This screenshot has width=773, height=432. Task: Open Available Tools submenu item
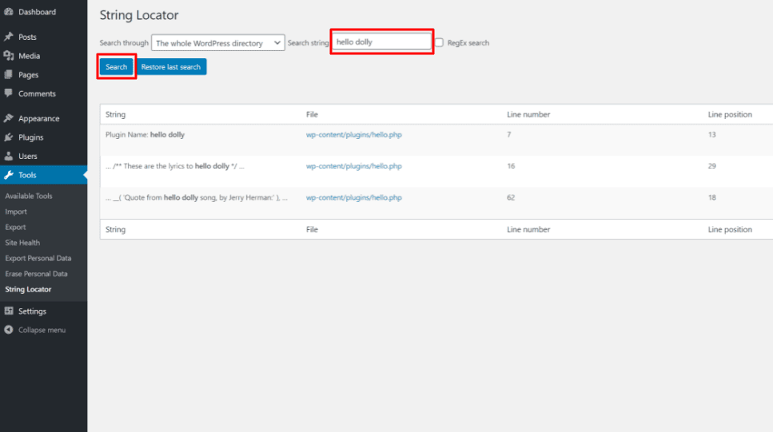(x=29, y=196)
